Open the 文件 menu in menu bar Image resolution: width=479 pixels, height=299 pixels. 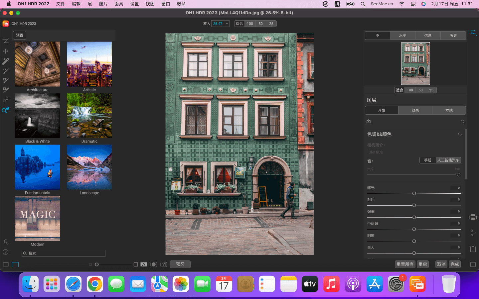tap(61, 4)
